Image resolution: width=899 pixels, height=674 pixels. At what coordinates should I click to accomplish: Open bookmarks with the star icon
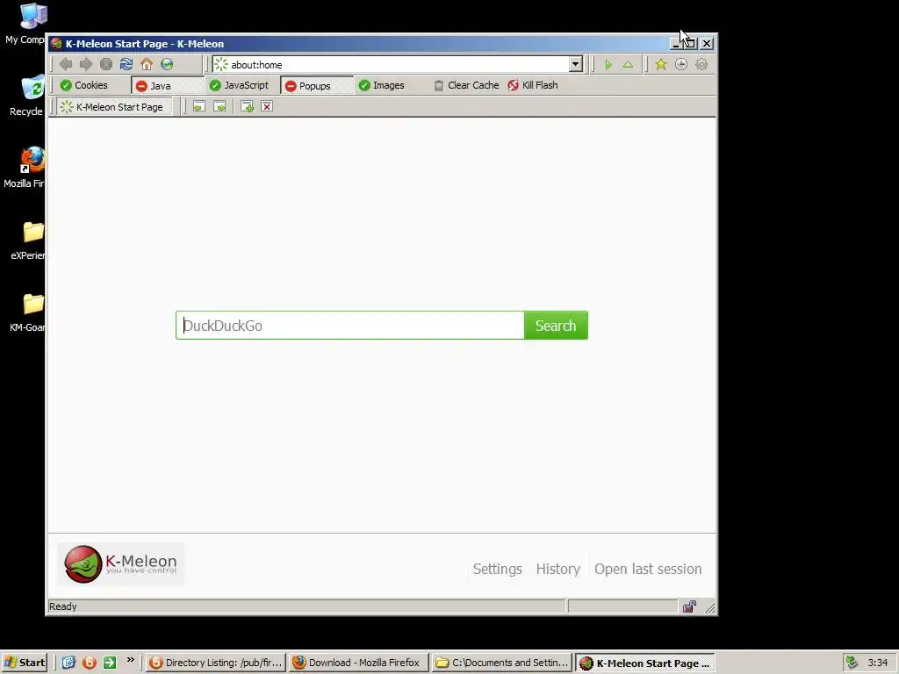(x=661, y=64)
